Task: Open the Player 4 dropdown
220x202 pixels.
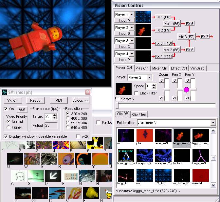Action: pos(132,54)
